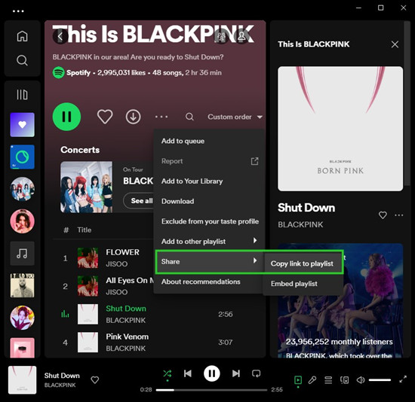Select Add to queue from context menu
Screen dimensions: 415x402
(x=209, y=141)
